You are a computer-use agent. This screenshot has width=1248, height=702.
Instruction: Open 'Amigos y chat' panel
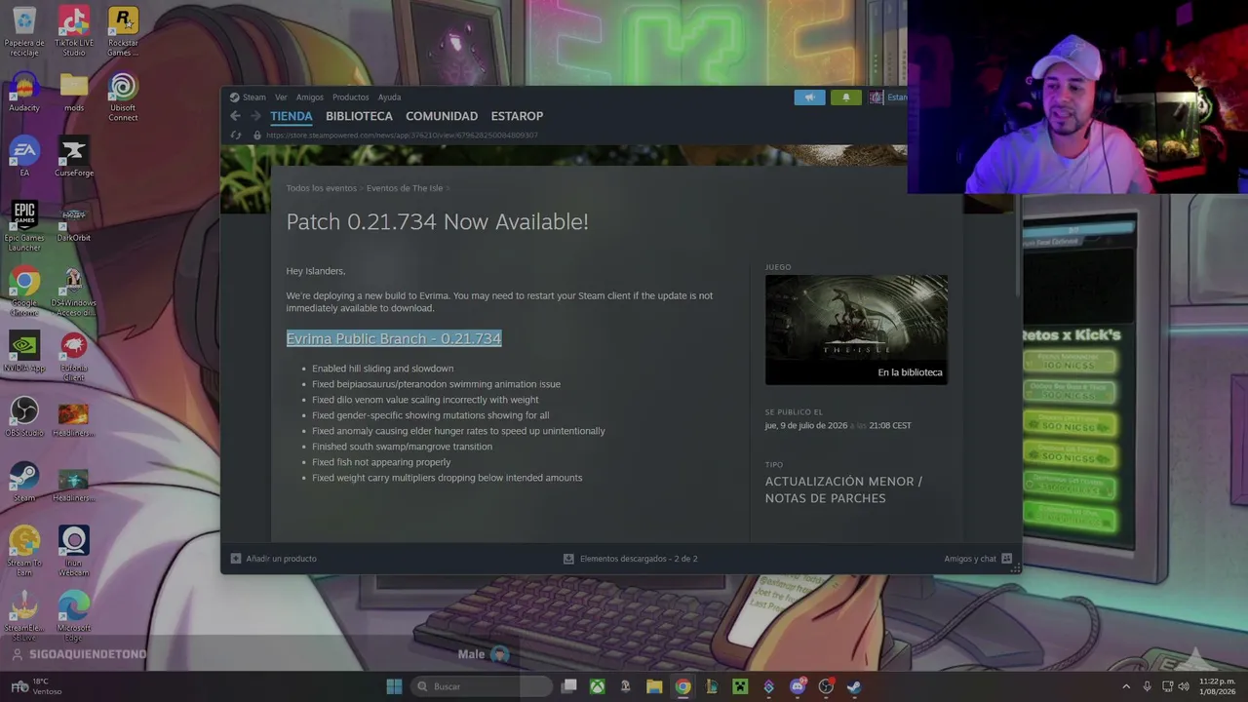(x=970, y=559)
